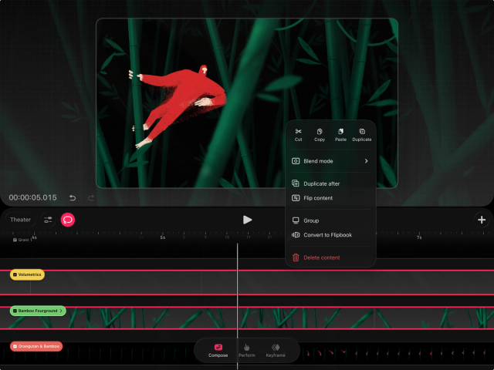The height and width of the screenshot is (370, 494).
Task: Click the Copy icon in context menu
Action: (319, 131)
